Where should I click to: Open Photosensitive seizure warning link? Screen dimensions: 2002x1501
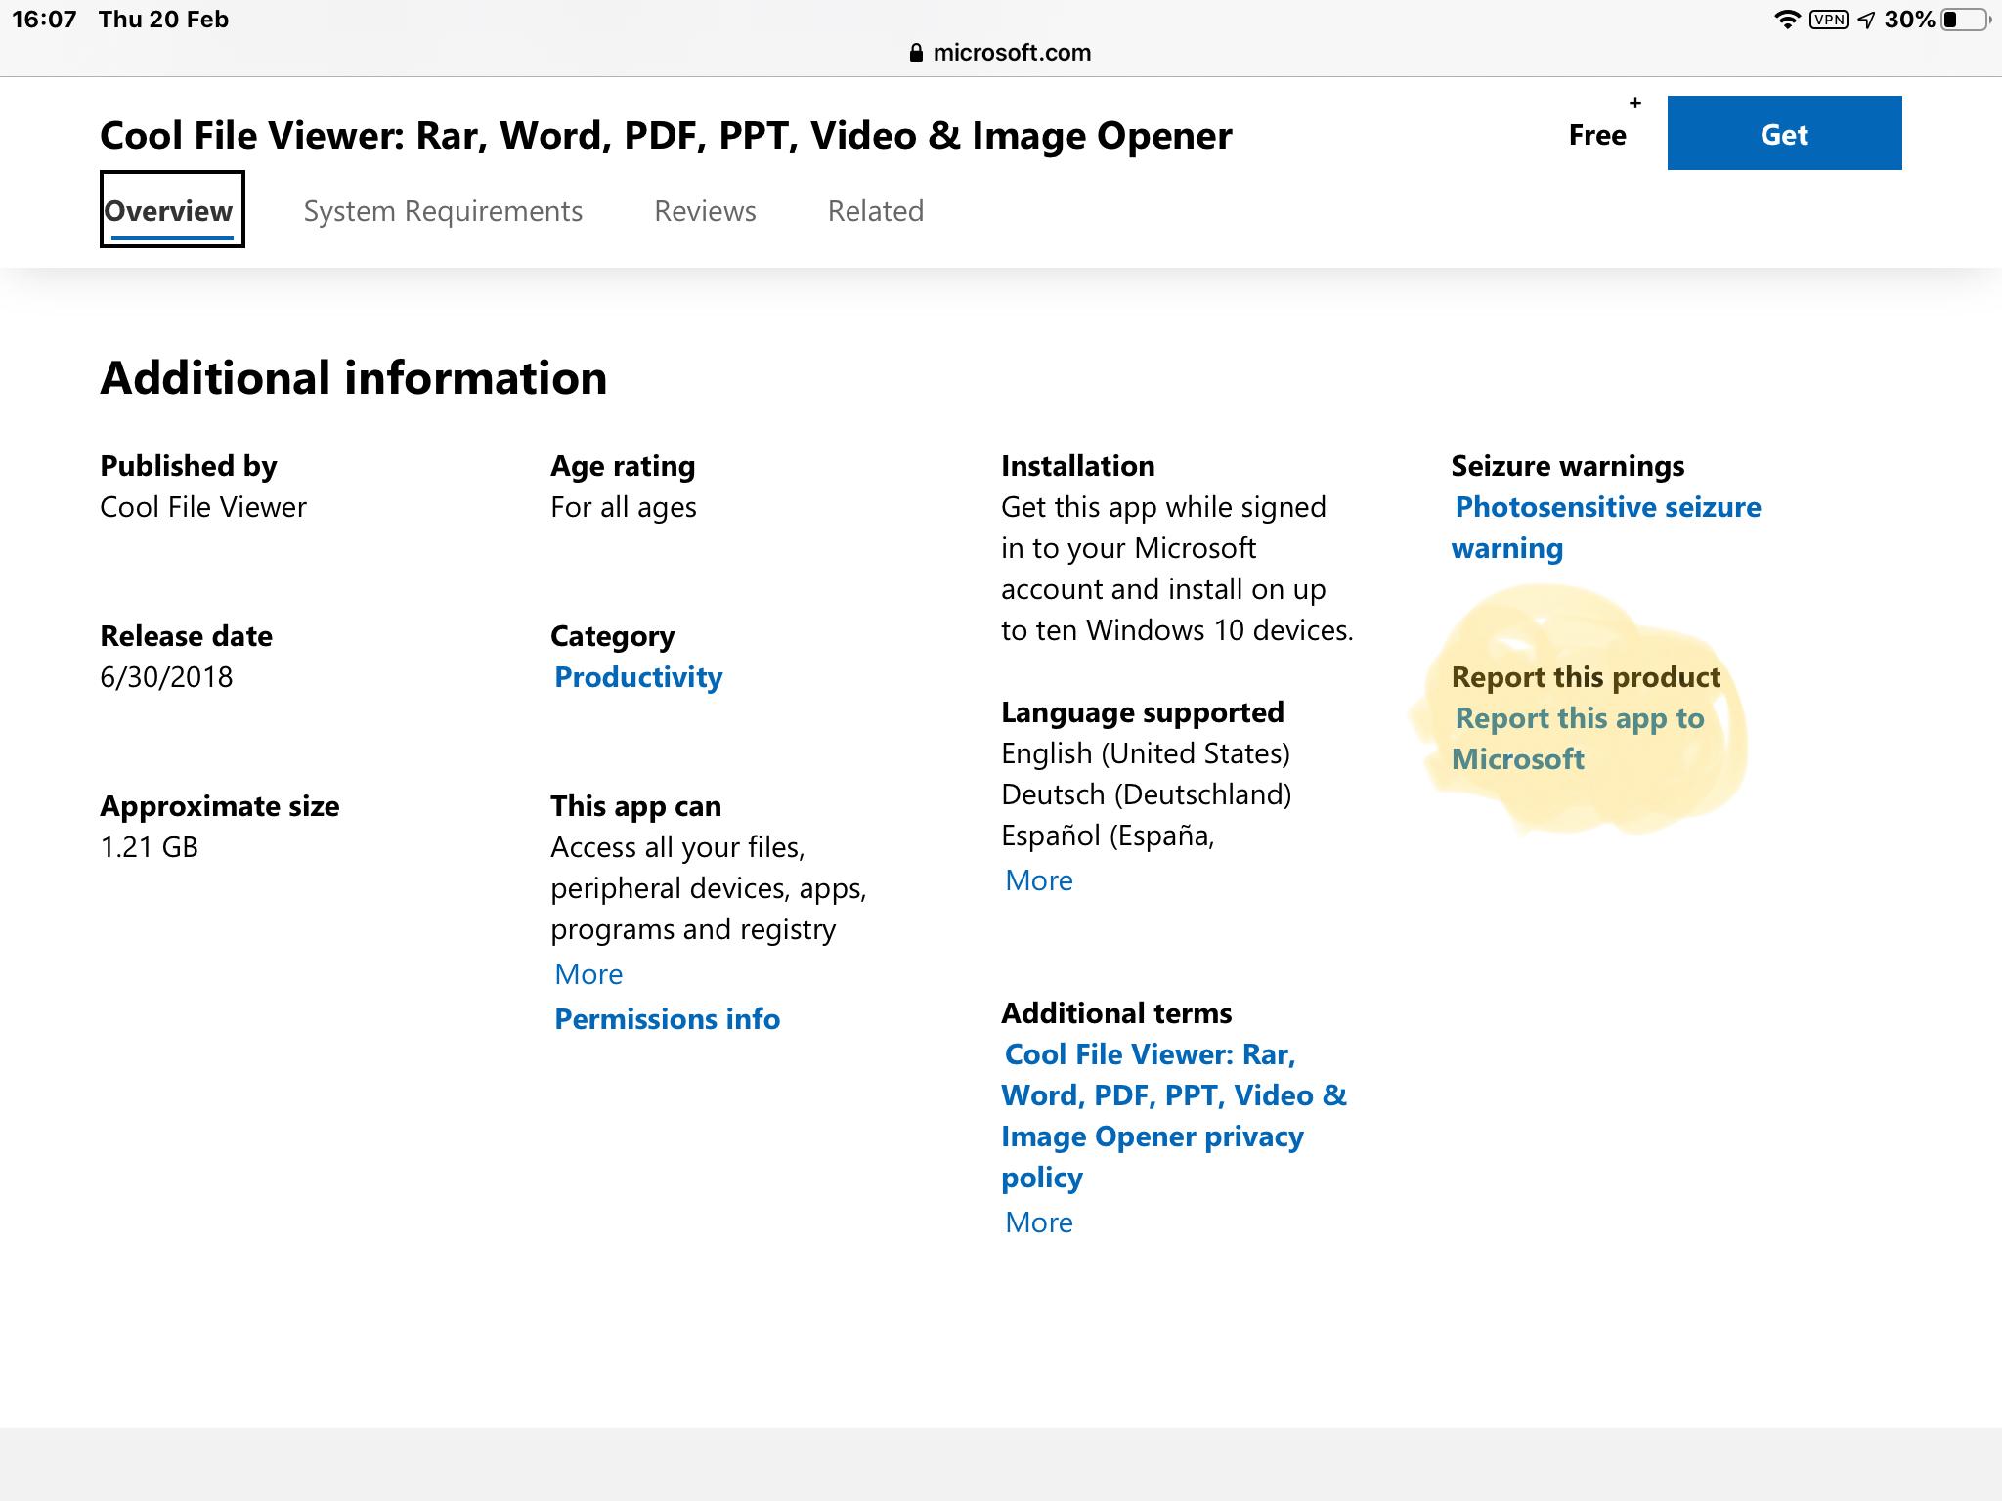click(x=1606, y=528)
